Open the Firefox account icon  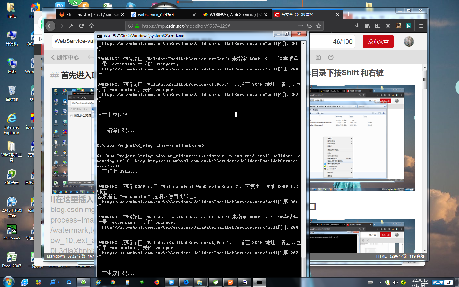coord(388,26)
